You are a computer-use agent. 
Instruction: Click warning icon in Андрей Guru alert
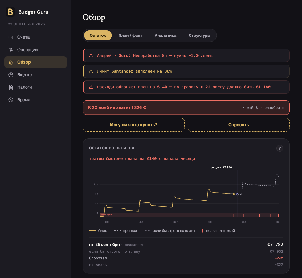(x=91, y=56)
